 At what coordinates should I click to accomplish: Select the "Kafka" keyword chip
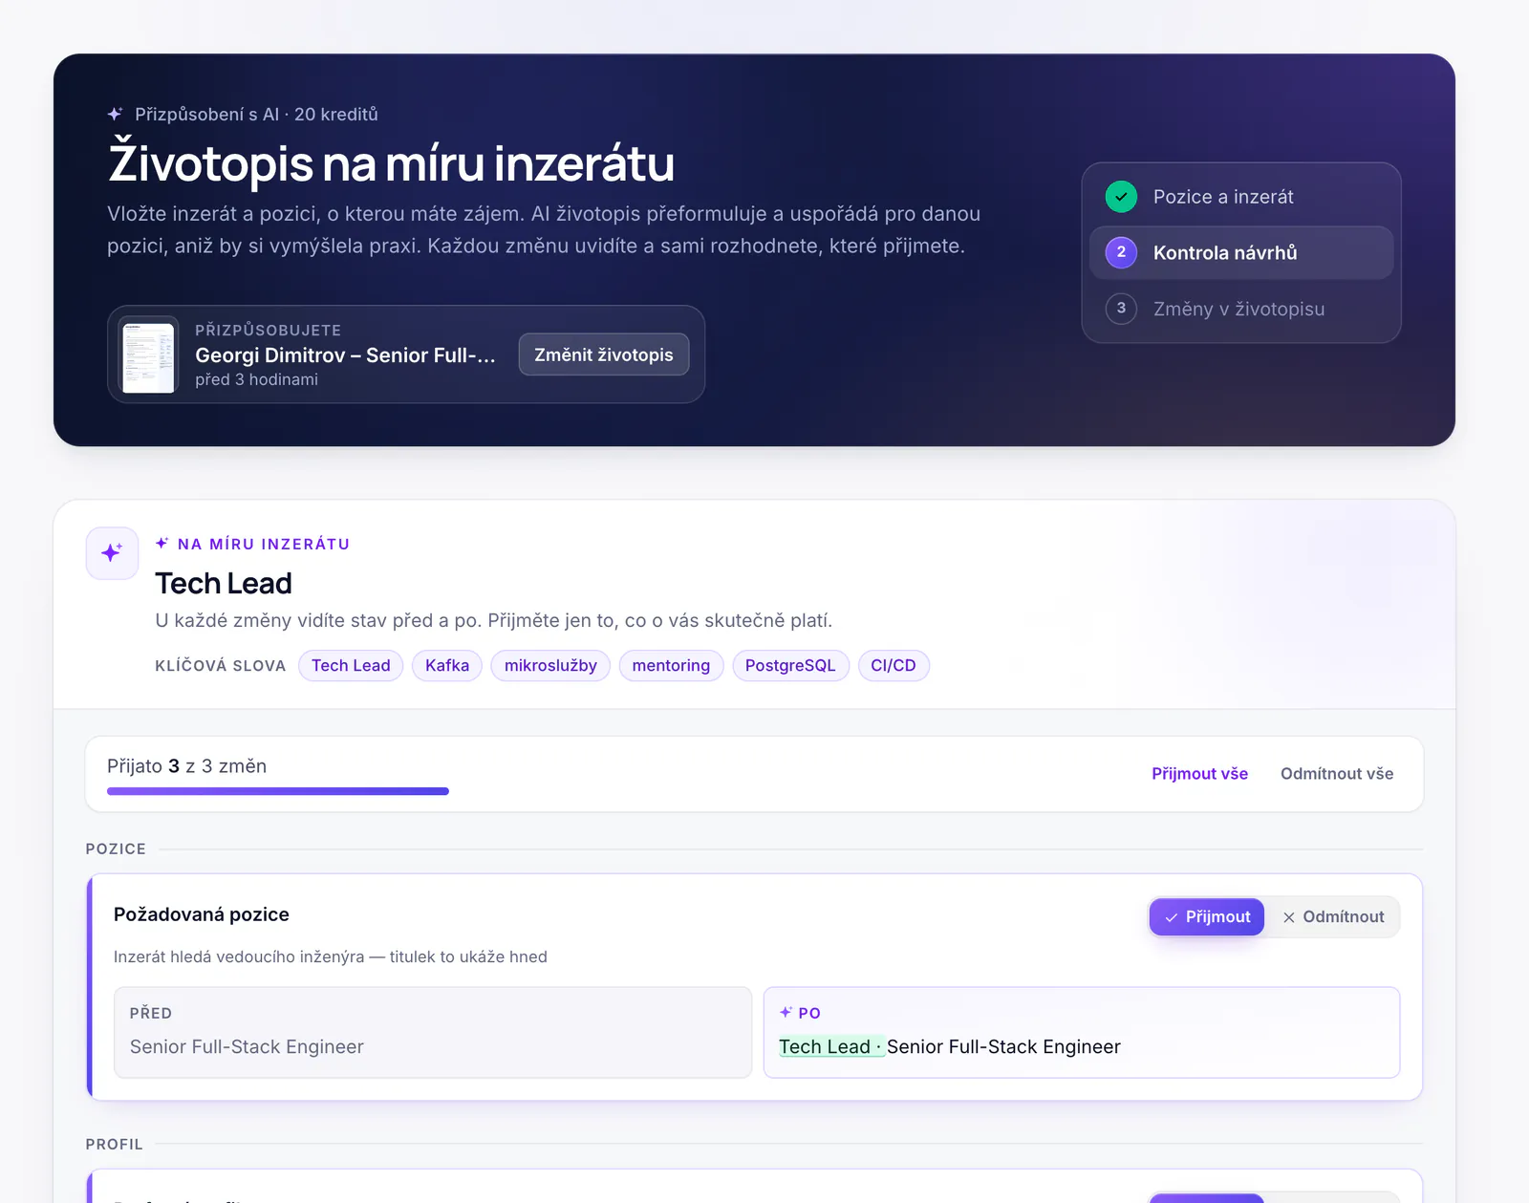click(447, 666)
